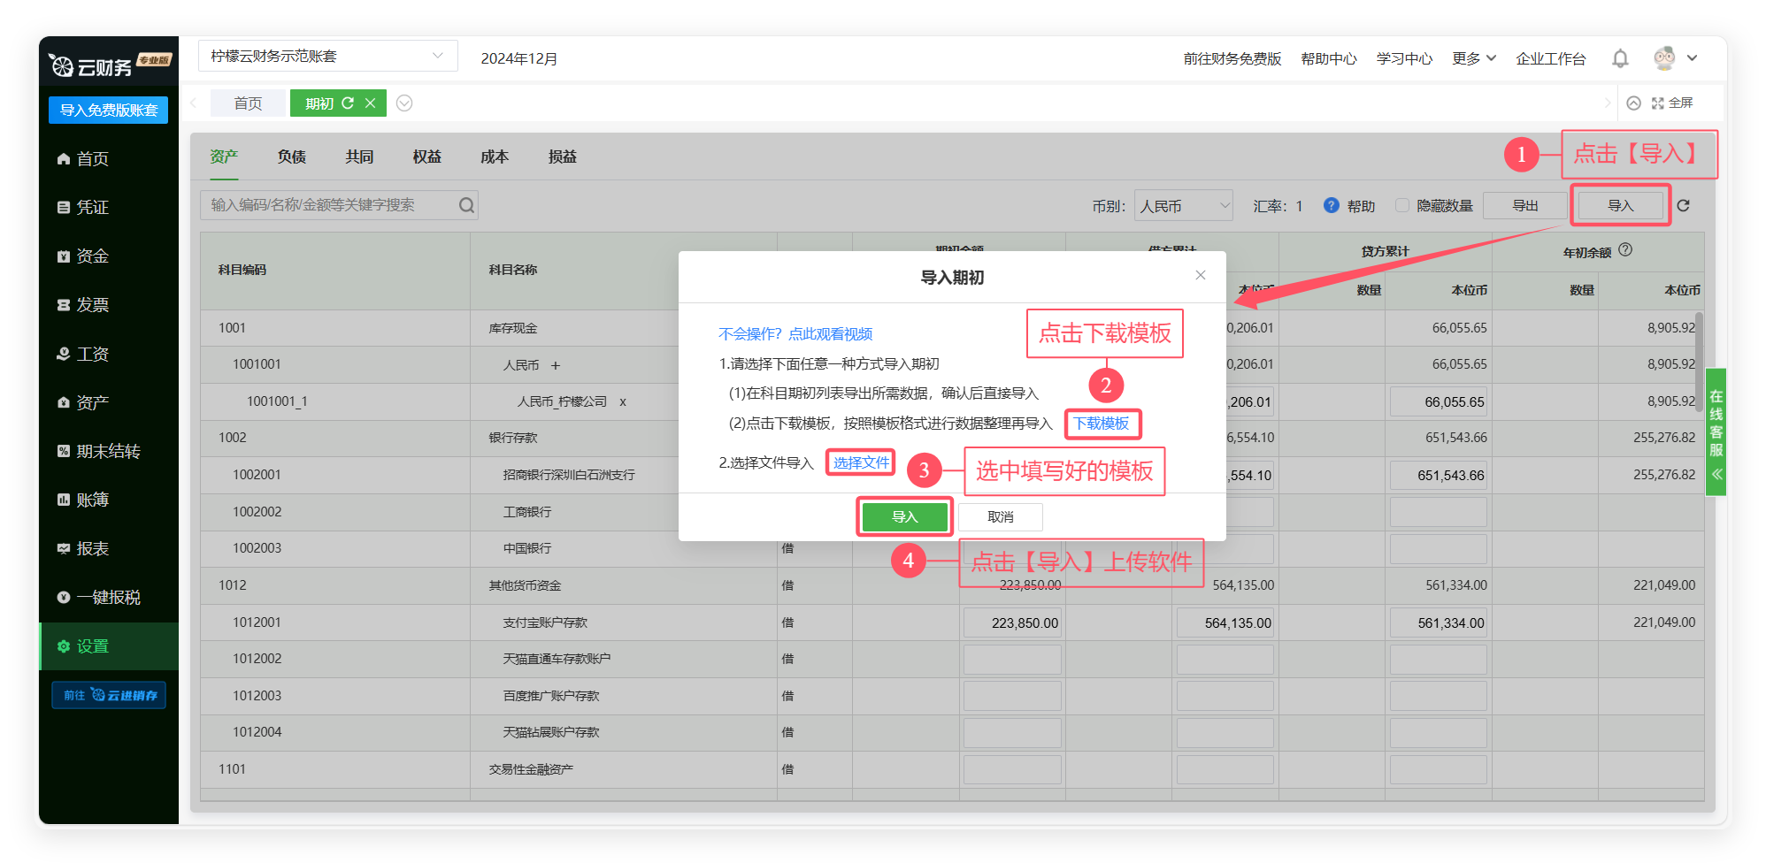Click the blue 帮助 question mark icon
This screenshot has height=863, width=1766.
(1331, 205)
